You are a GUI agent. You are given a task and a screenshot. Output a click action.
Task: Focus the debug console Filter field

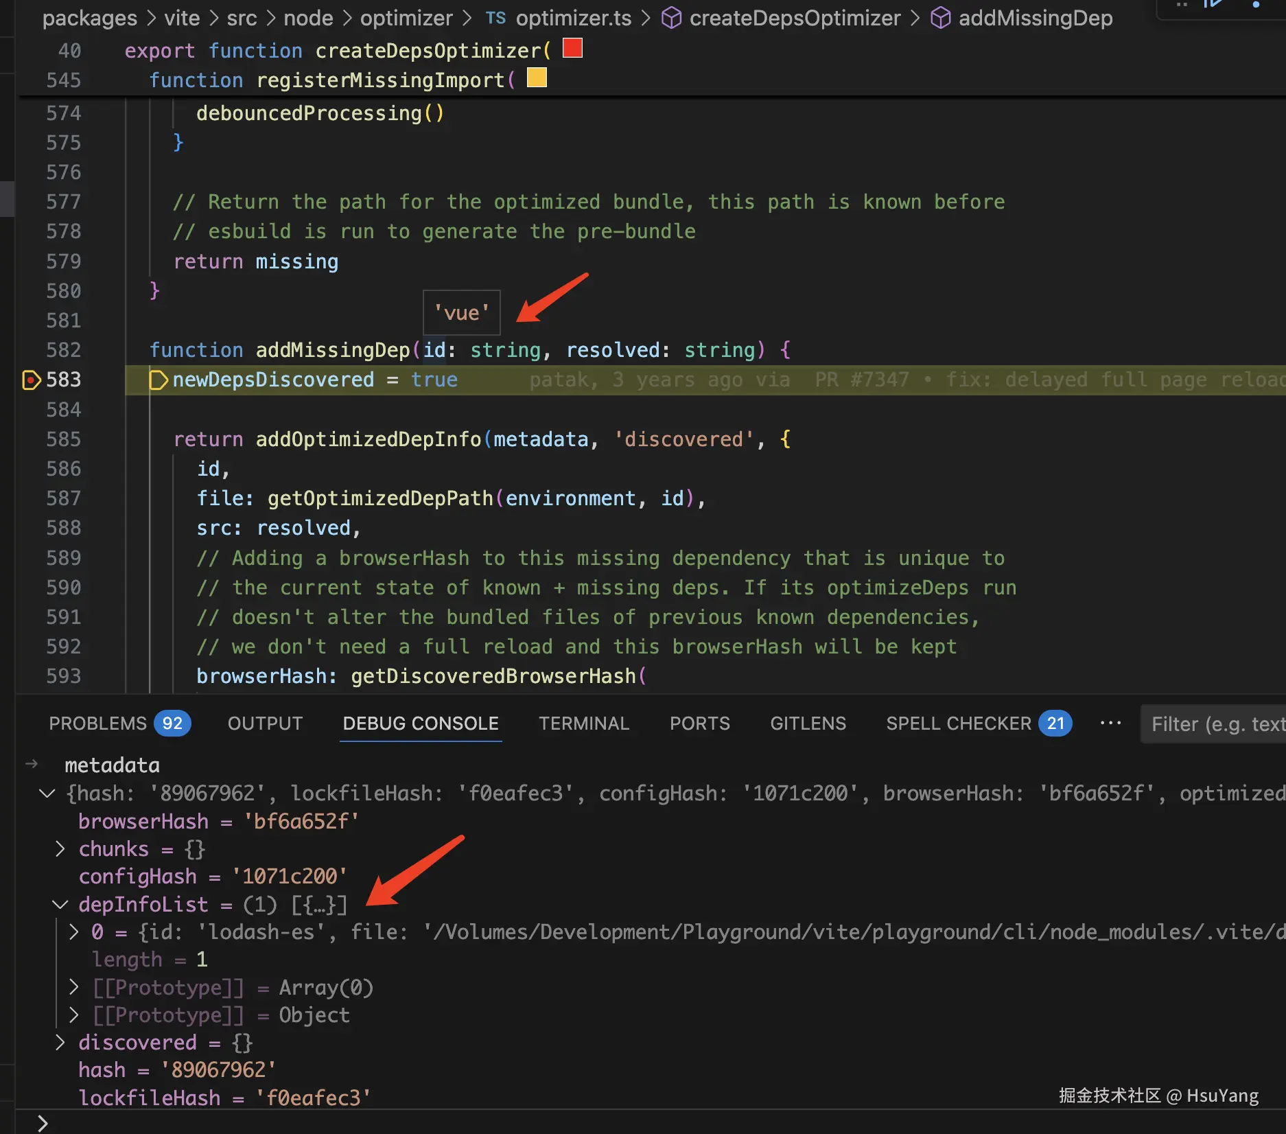click(1213, 724)
